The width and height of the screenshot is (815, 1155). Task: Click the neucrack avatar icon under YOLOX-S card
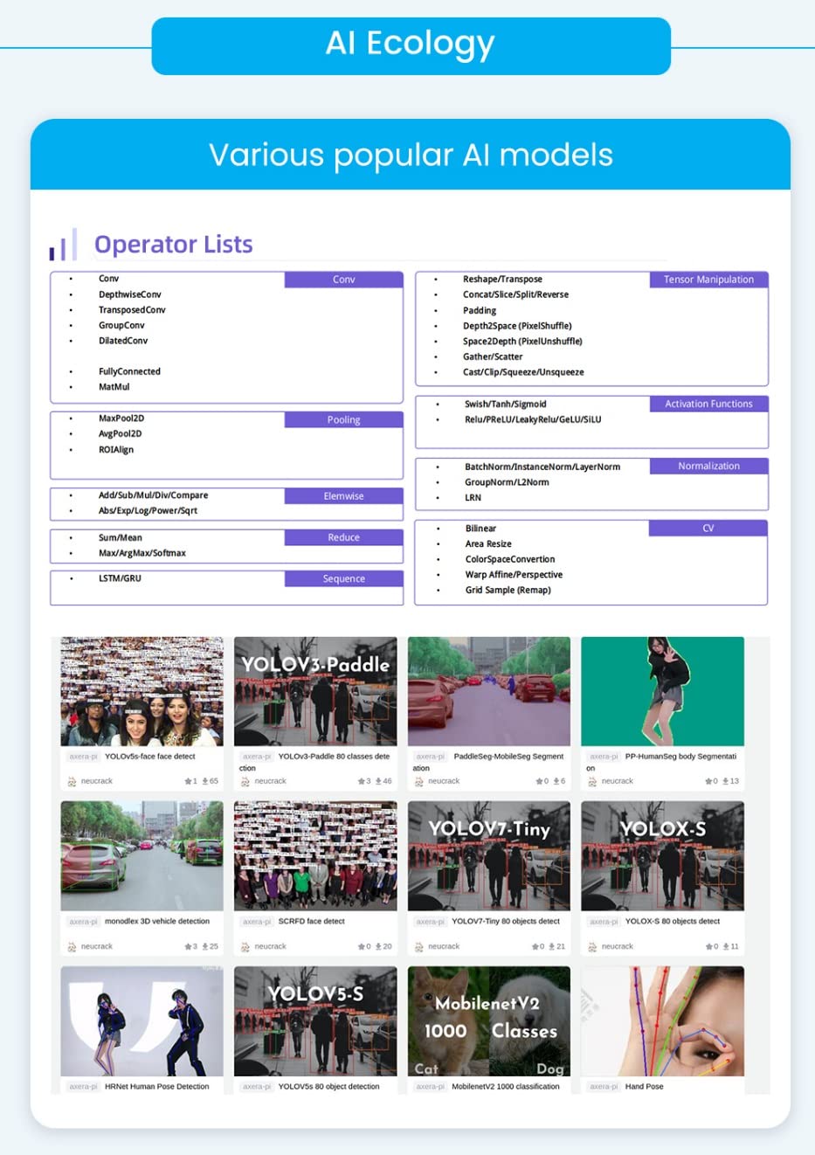[x=592, y=946]
